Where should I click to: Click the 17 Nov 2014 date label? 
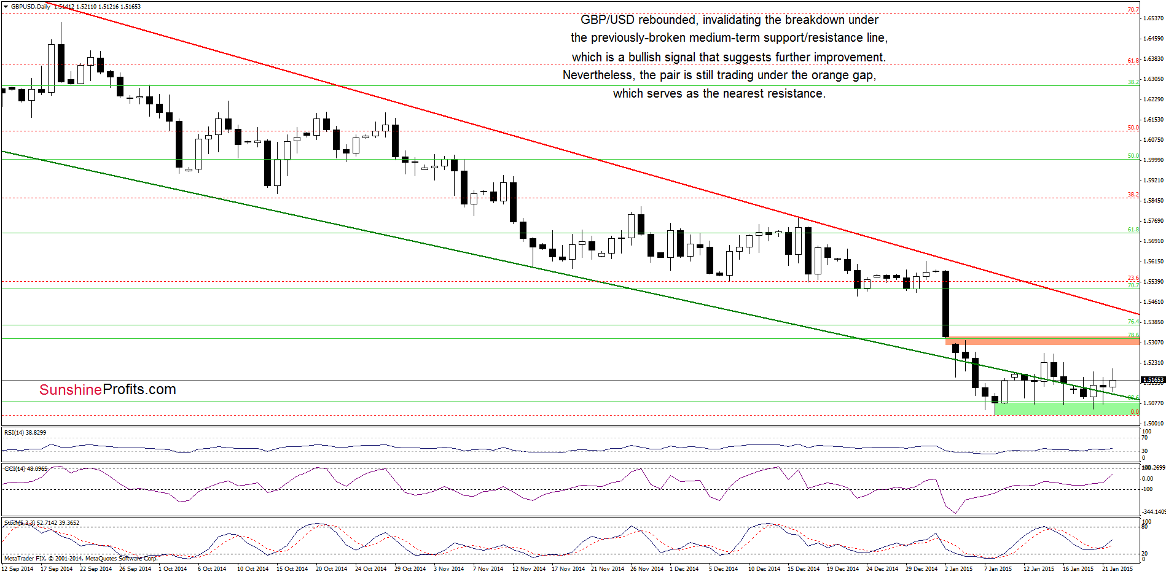coord(567,569)
